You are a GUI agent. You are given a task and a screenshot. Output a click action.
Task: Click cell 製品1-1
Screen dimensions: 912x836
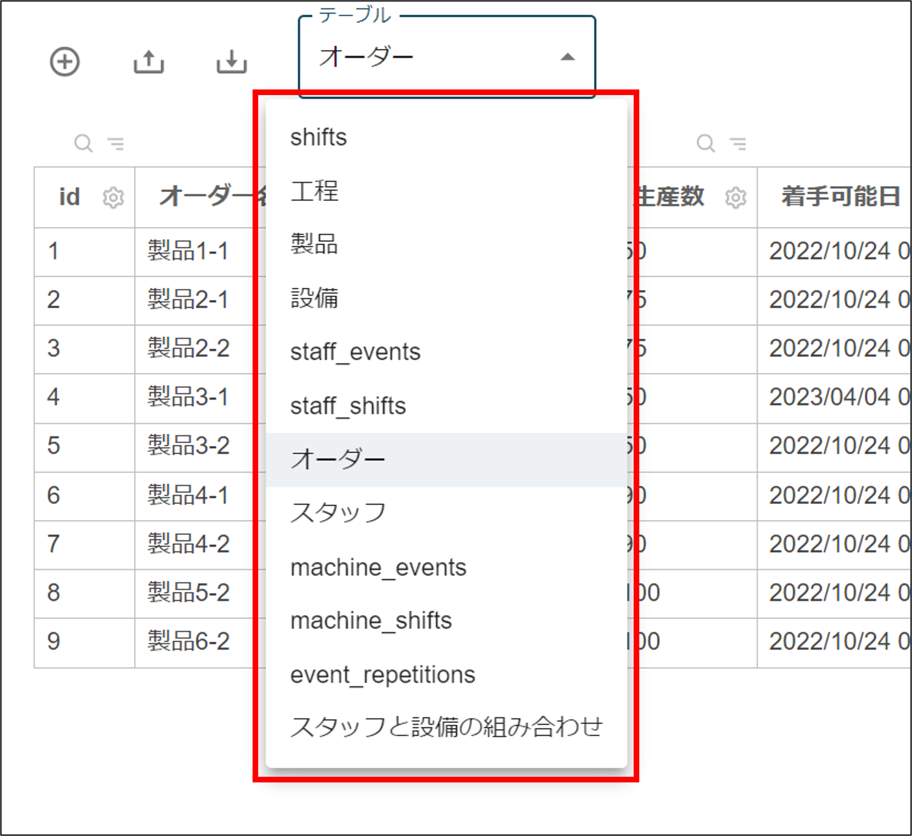click(x=188, y=251)
